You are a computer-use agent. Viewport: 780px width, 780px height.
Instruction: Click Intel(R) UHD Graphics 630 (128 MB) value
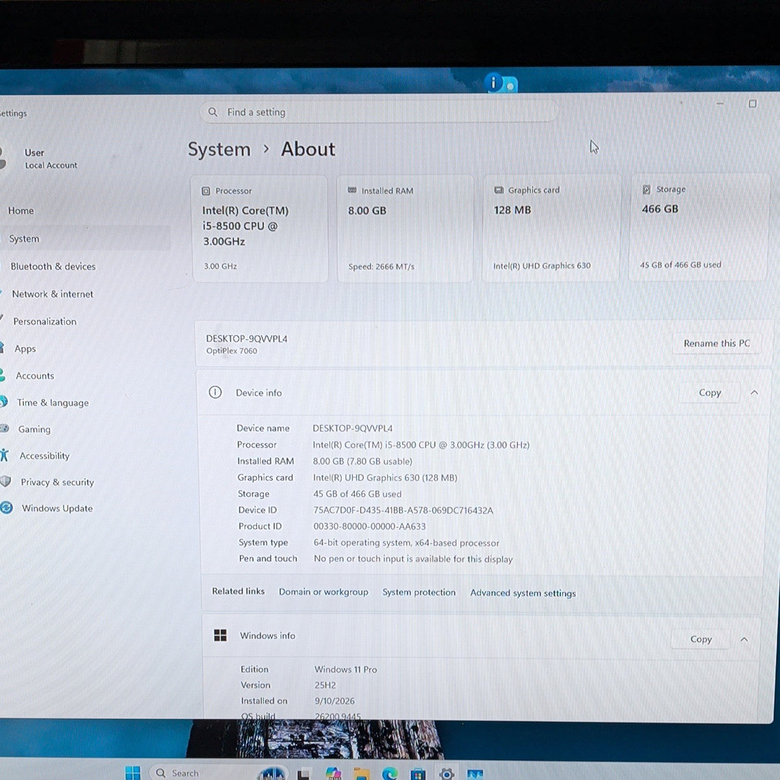(x=385, y=477)
